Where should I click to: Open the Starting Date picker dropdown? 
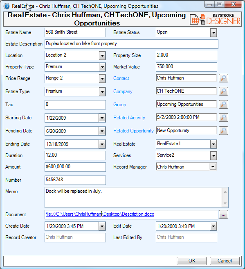coord(102,118)
